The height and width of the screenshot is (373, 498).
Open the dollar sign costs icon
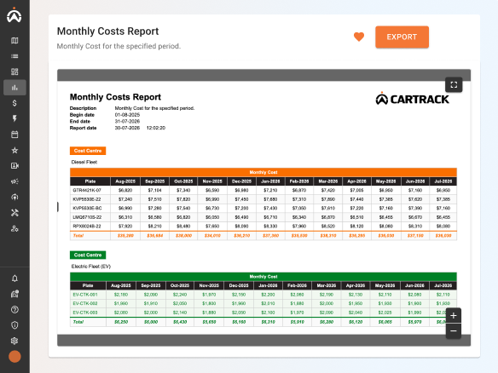[14, 103]
